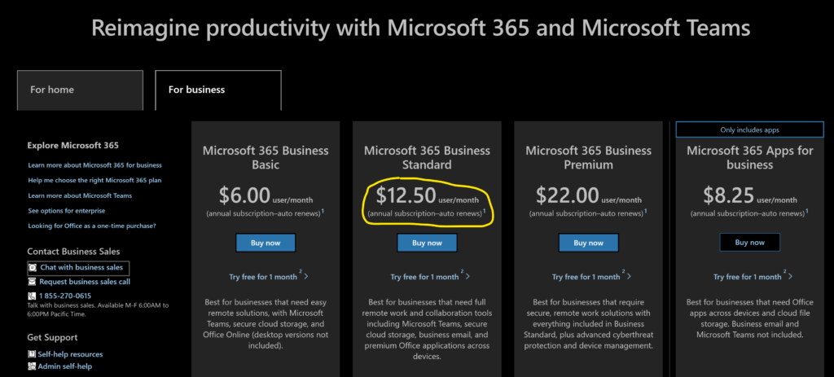Click the chevron after Business Premium free trial

coord(630,277)
